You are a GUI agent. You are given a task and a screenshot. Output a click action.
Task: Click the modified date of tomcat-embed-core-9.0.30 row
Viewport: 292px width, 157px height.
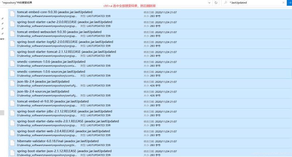pos(166,12)
